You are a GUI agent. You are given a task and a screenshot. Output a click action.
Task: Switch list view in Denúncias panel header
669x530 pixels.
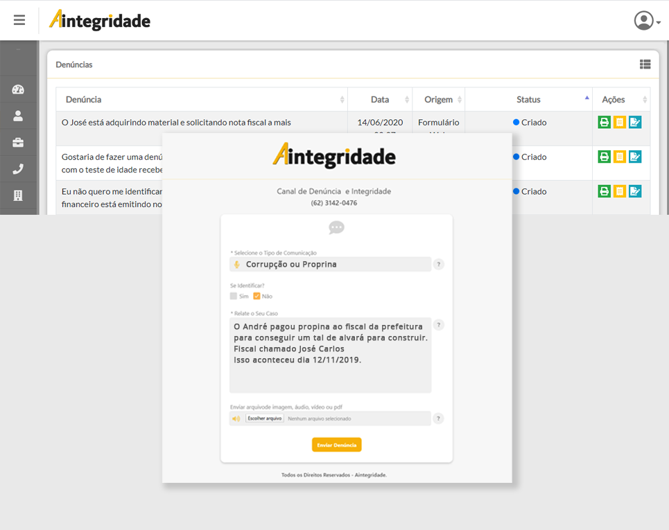point(645,64)
